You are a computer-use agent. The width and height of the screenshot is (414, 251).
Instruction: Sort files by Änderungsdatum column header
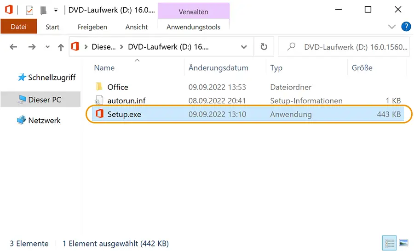218,68
